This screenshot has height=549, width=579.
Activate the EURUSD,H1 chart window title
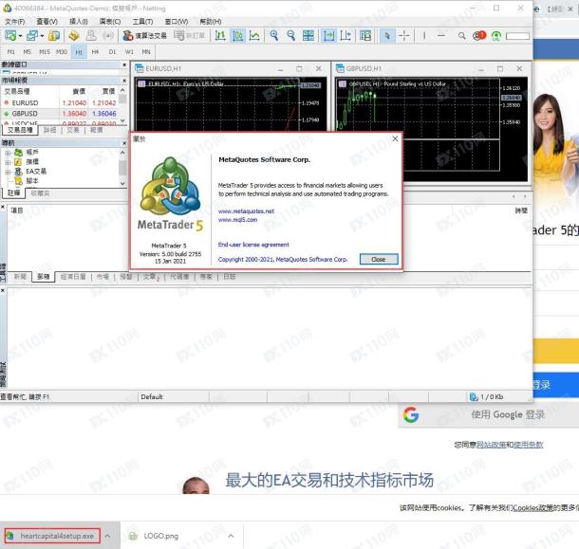tap(163, 68)
